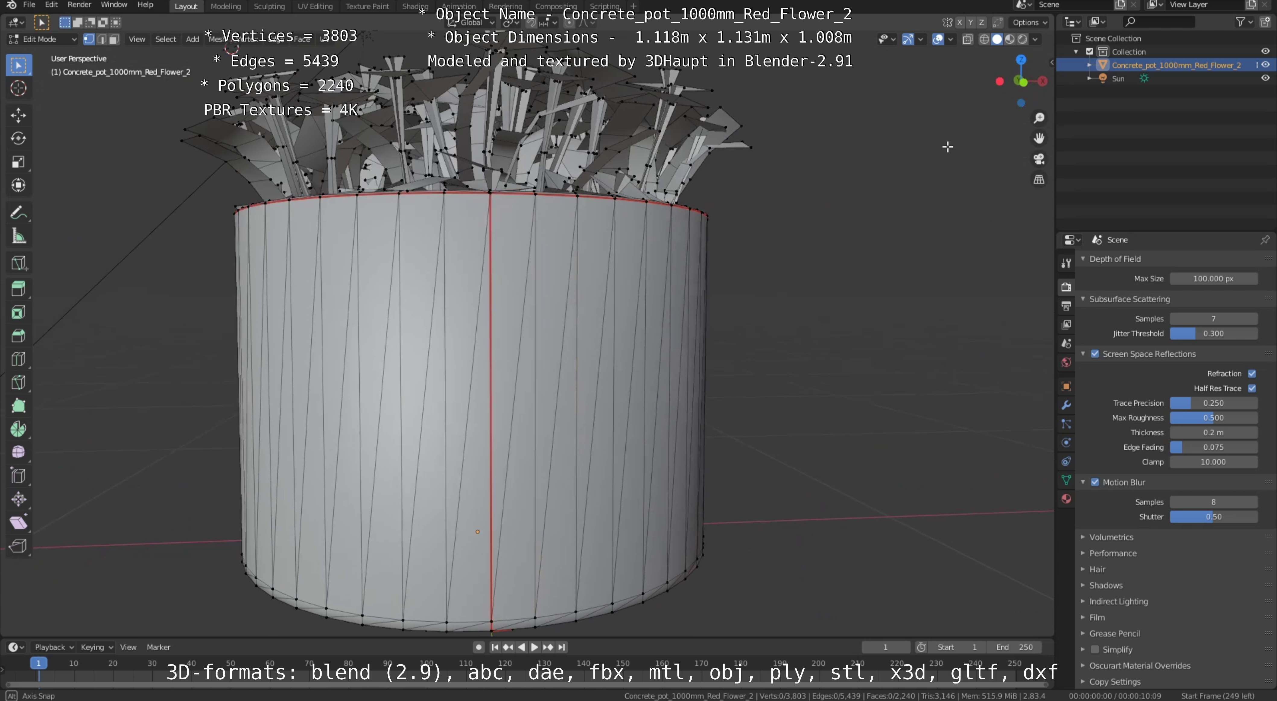
Task: Activate the Transform tool
Action: (x=18, y=185)
